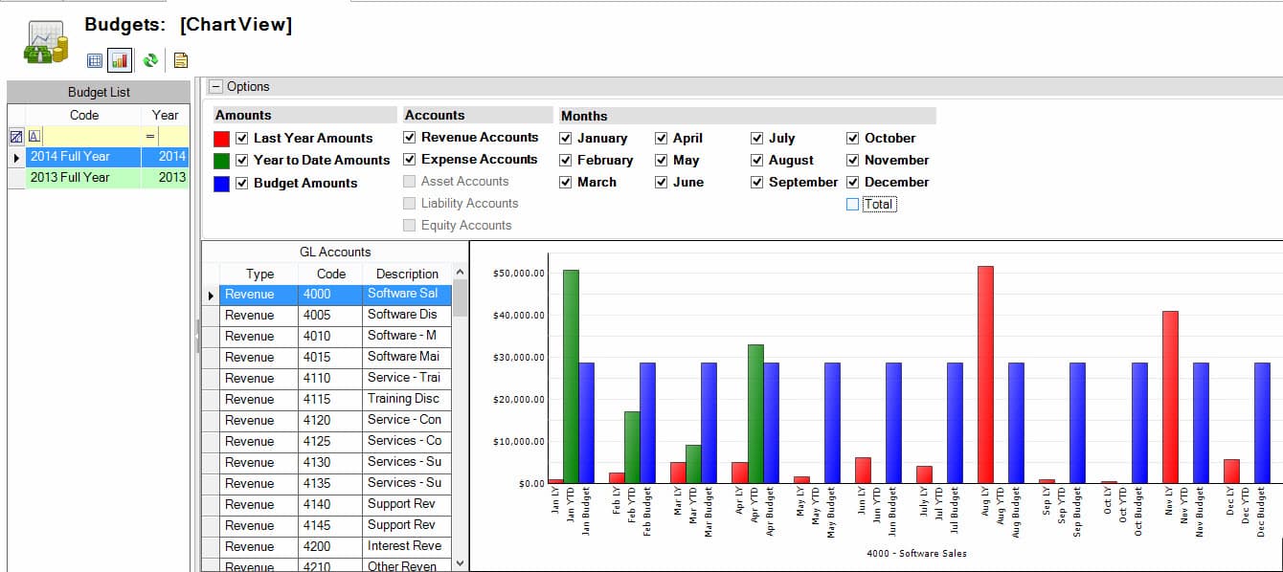Switch to the grid view icon
This screenshot has height=572, width=1283.
95,60
